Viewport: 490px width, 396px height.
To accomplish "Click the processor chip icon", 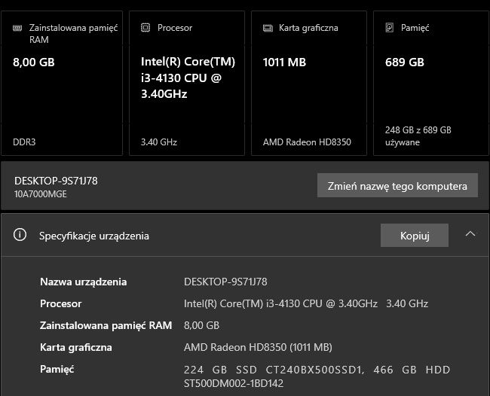I will pos(145,28).
